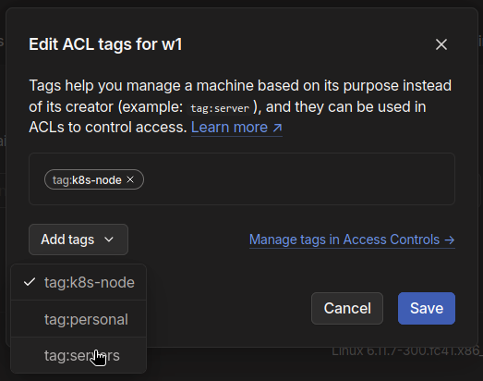Choose tag:servers in the dropdown
483x381 pixels.
pyautogui.click(x=78, y=355)
